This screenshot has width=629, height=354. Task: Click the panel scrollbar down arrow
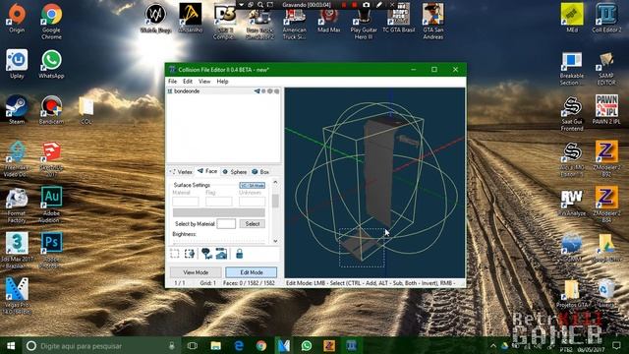pos(275,241)
